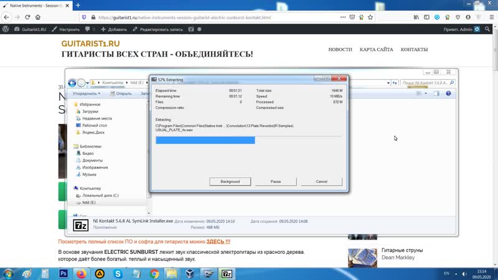Screen dimensions: 498x280
Task: Click Настроить in the WordPress admin bar
Action: tap(66, 29)
